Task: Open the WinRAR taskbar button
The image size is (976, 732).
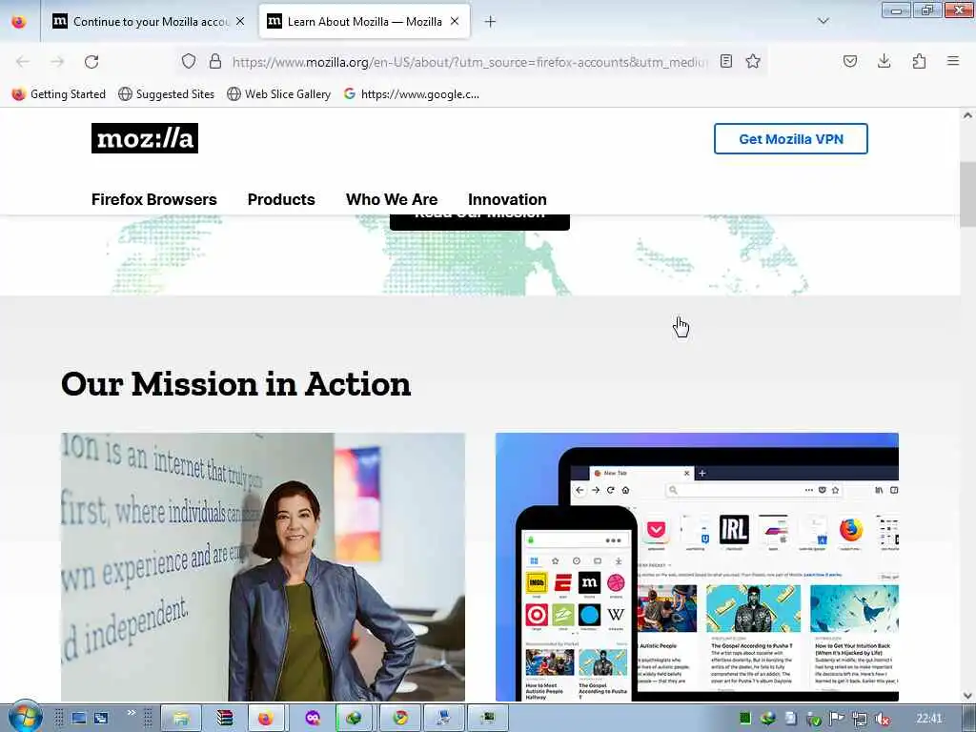Action: (x=224, y=719)
